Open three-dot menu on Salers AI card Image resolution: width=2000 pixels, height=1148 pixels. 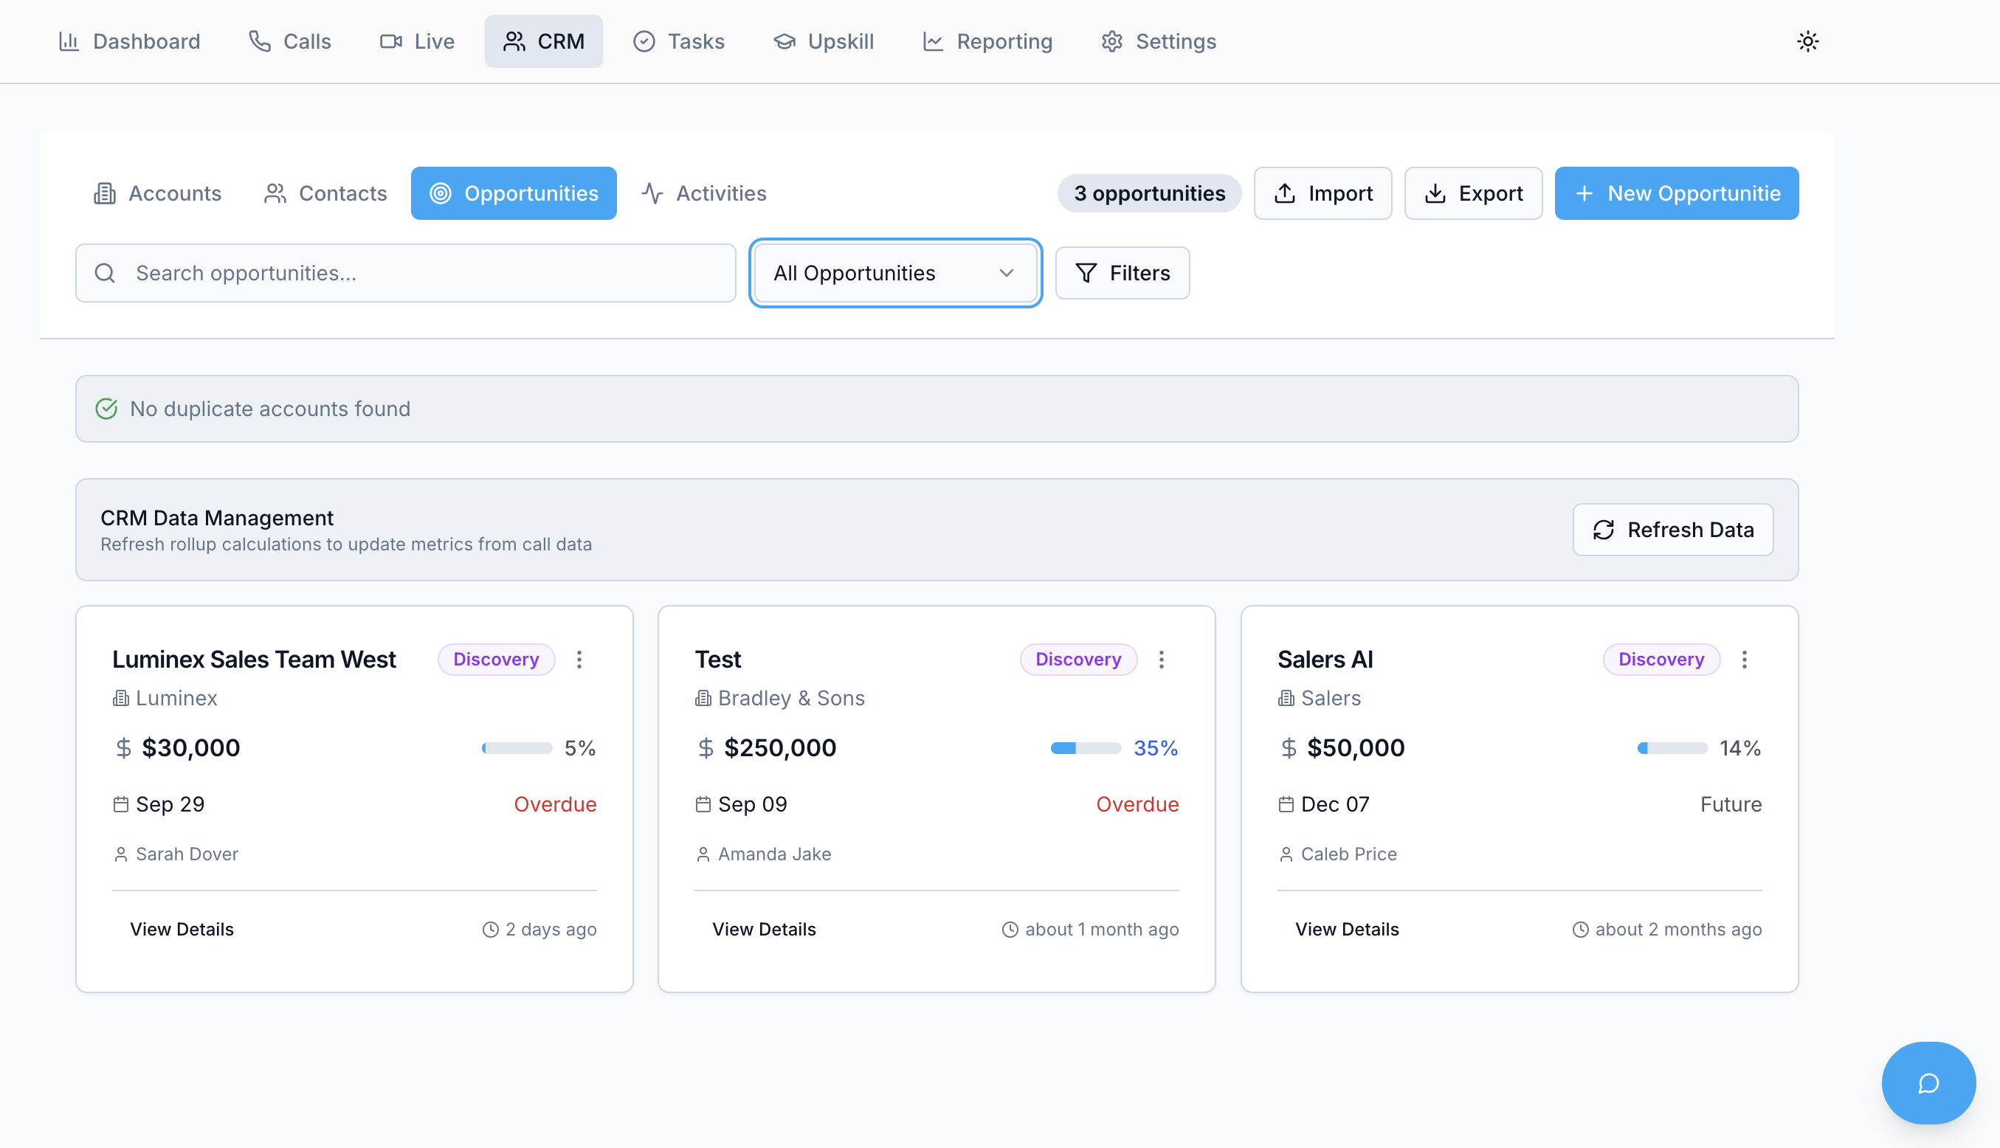1744,659
